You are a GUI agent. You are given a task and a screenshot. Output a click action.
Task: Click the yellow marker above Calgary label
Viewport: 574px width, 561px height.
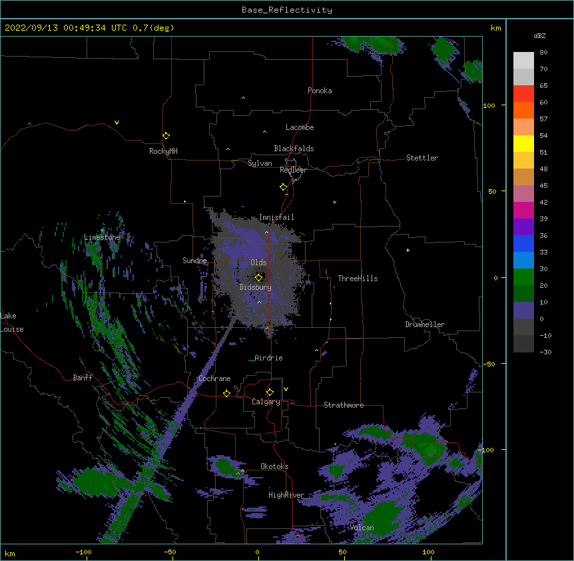[270, 392]
